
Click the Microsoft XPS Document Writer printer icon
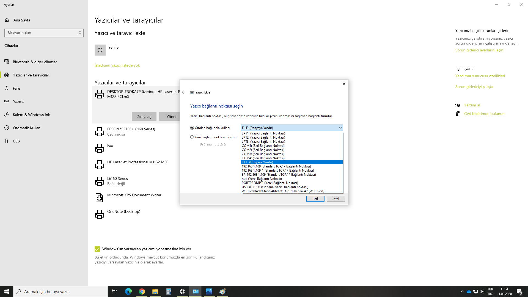99,197
